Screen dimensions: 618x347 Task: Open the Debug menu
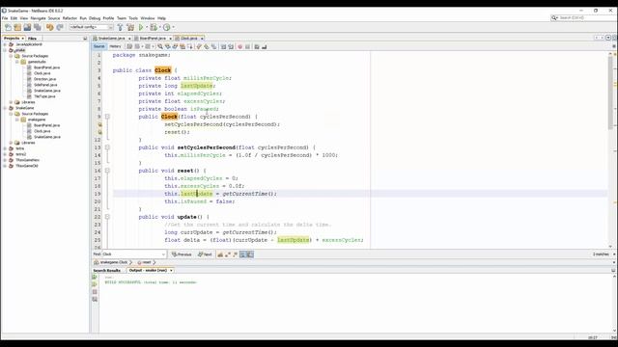pos(95,18)
